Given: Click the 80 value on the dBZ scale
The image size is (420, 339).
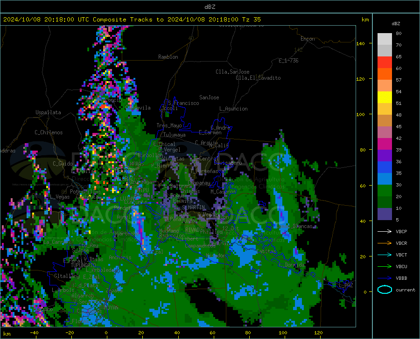Looking at the screenshot, I should pos(399,33).
